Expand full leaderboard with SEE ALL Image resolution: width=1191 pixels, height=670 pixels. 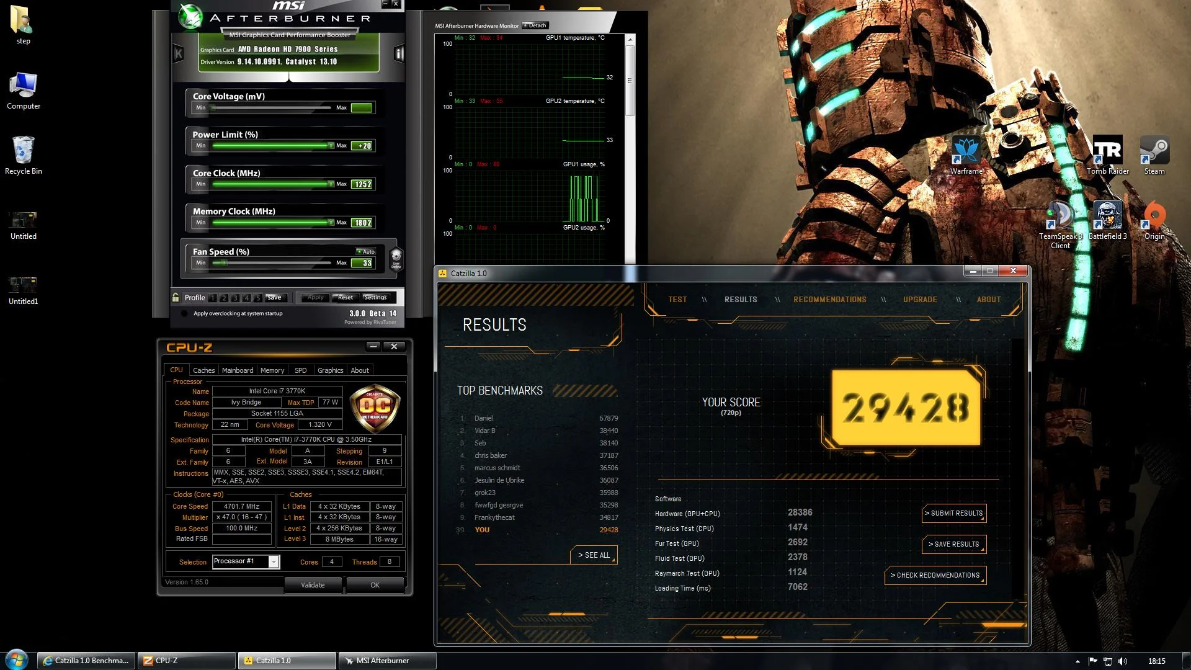594,555
